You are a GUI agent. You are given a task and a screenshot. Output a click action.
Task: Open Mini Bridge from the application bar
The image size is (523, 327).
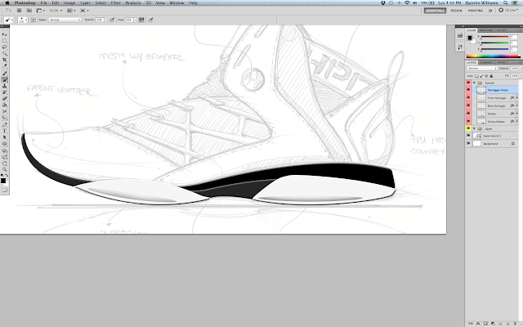click(29, 11)
